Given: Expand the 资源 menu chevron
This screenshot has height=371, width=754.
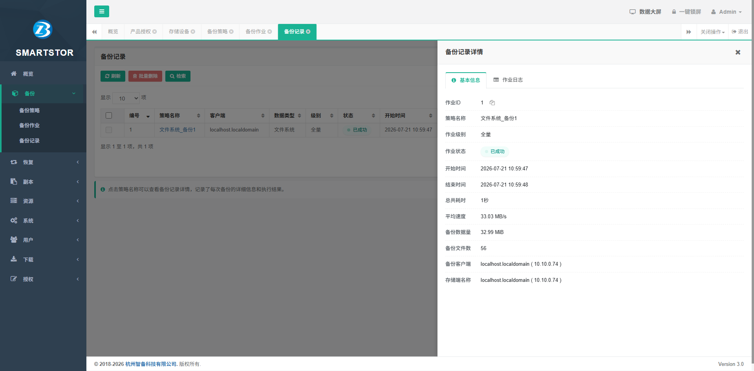Looking at the screenshot, I should [78, 201].
